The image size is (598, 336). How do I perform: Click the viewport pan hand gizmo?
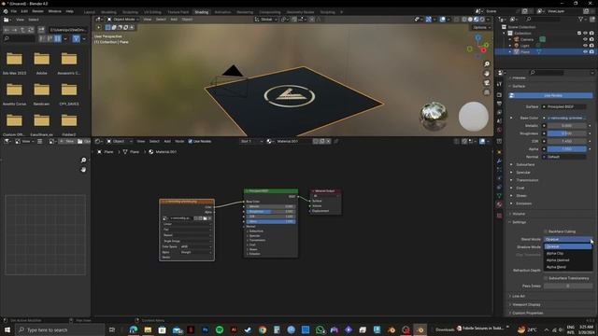487,74
